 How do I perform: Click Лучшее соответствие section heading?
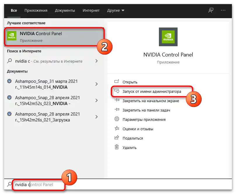pyautogui.click(x=26, y=23)
